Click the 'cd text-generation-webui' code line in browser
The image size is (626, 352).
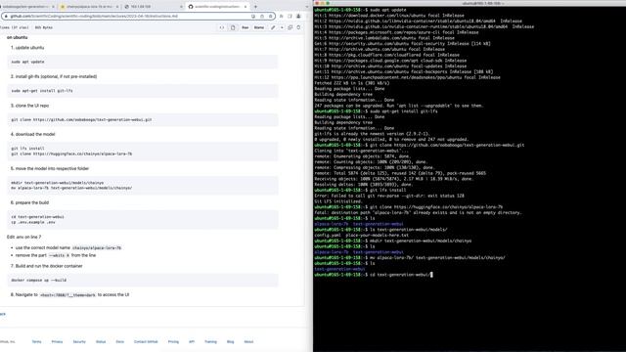(37, 217)
